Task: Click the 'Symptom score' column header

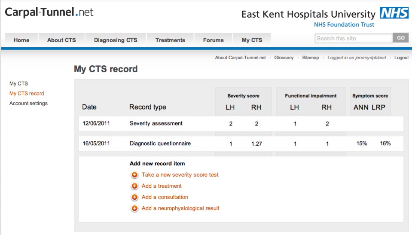Action: pyautogui.click(x=370, y=96)
